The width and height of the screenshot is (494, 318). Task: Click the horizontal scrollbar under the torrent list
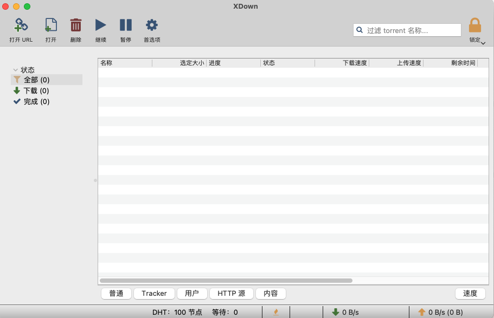(x=226, y=281)
